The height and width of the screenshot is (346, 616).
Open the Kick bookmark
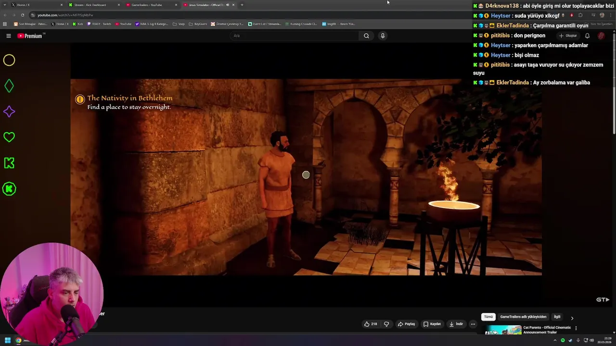(x=77, y=24)
